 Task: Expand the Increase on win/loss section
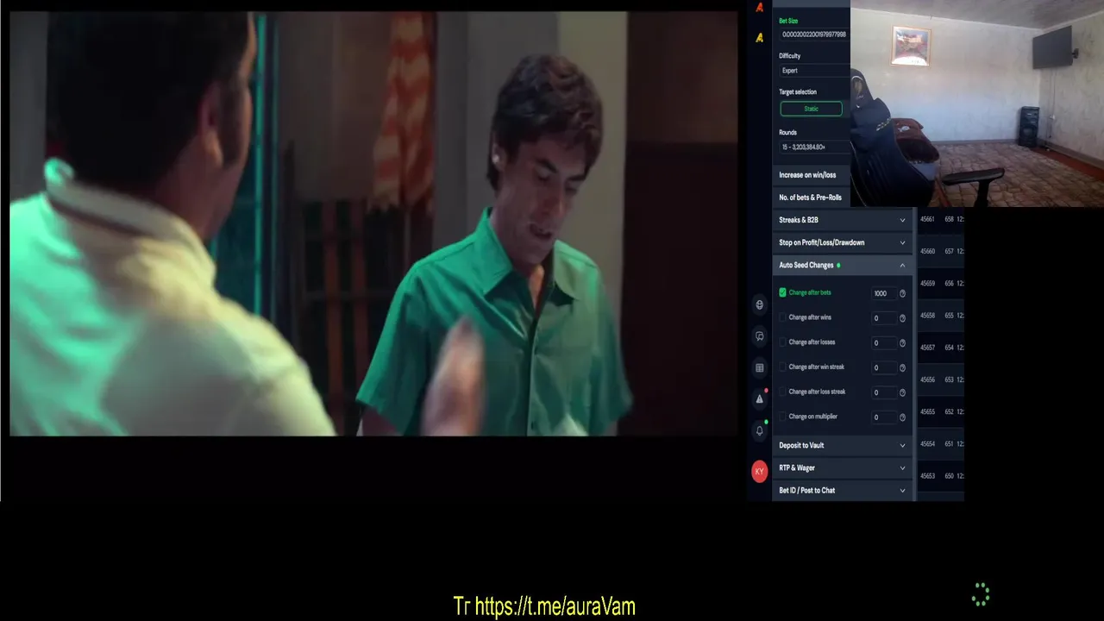tap(812, 175)
